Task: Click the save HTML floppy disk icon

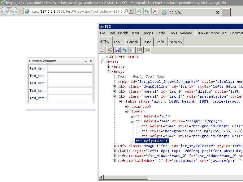Action: (117, 50)
